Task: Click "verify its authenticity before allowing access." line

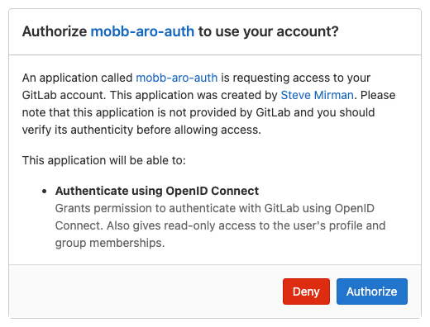Action: (141, 130)
